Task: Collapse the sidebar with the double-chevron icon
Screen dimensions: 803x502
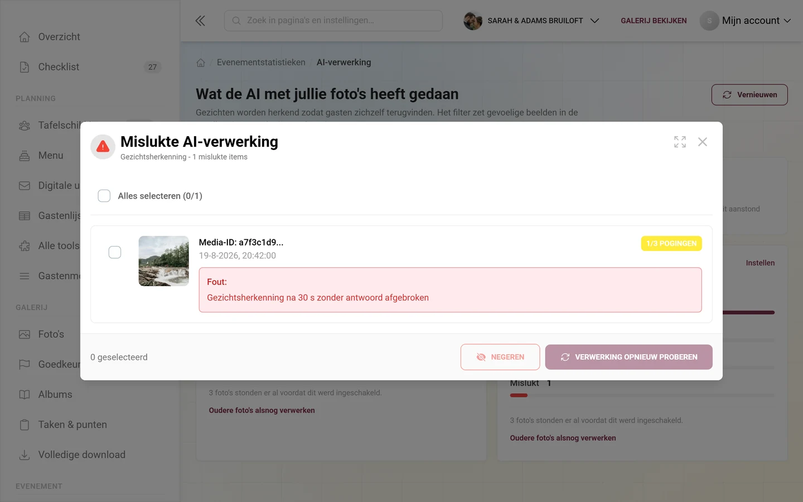Action: point(200,21)
